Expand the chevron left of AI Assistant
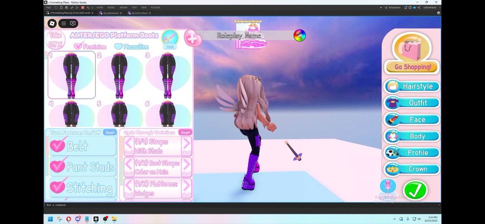The image size is (485, 224). point(381,7)
